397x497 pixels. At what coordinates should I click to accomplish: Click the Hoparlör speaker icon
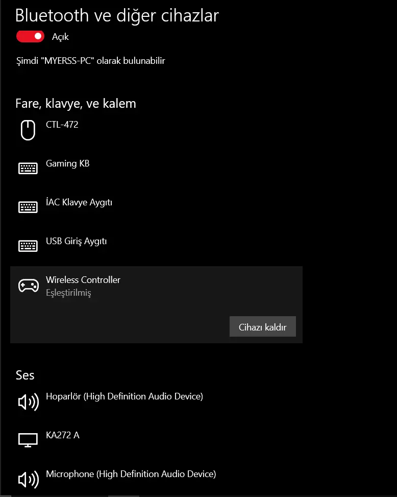pos(29,402)
